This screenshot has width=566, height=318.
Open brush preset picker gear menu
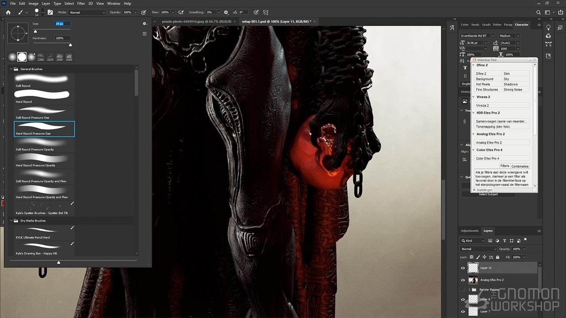point(145,24)
